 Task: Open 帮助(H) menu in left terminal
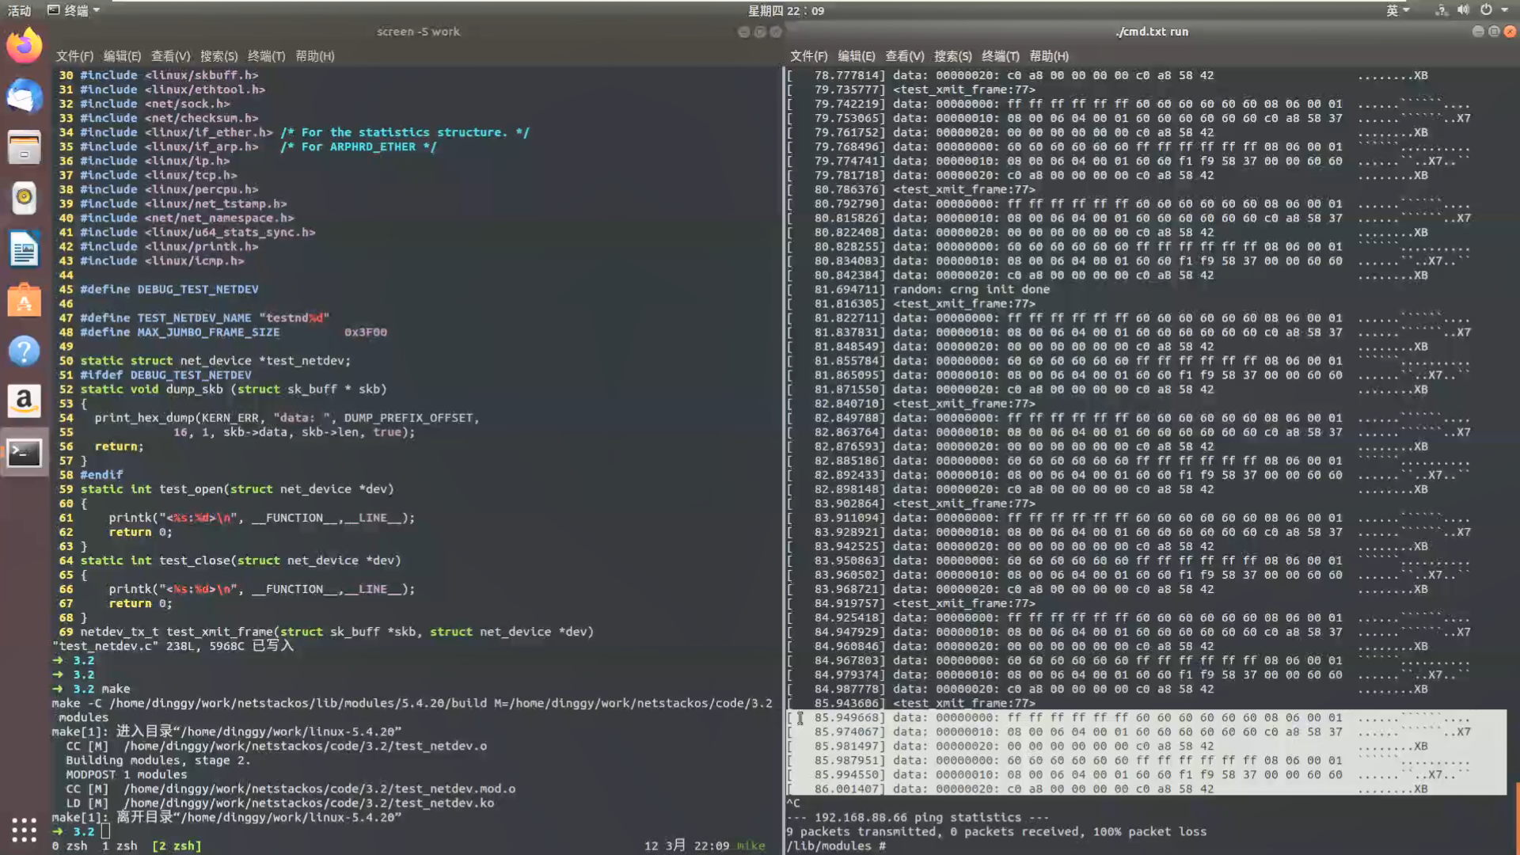coord(314,56)
